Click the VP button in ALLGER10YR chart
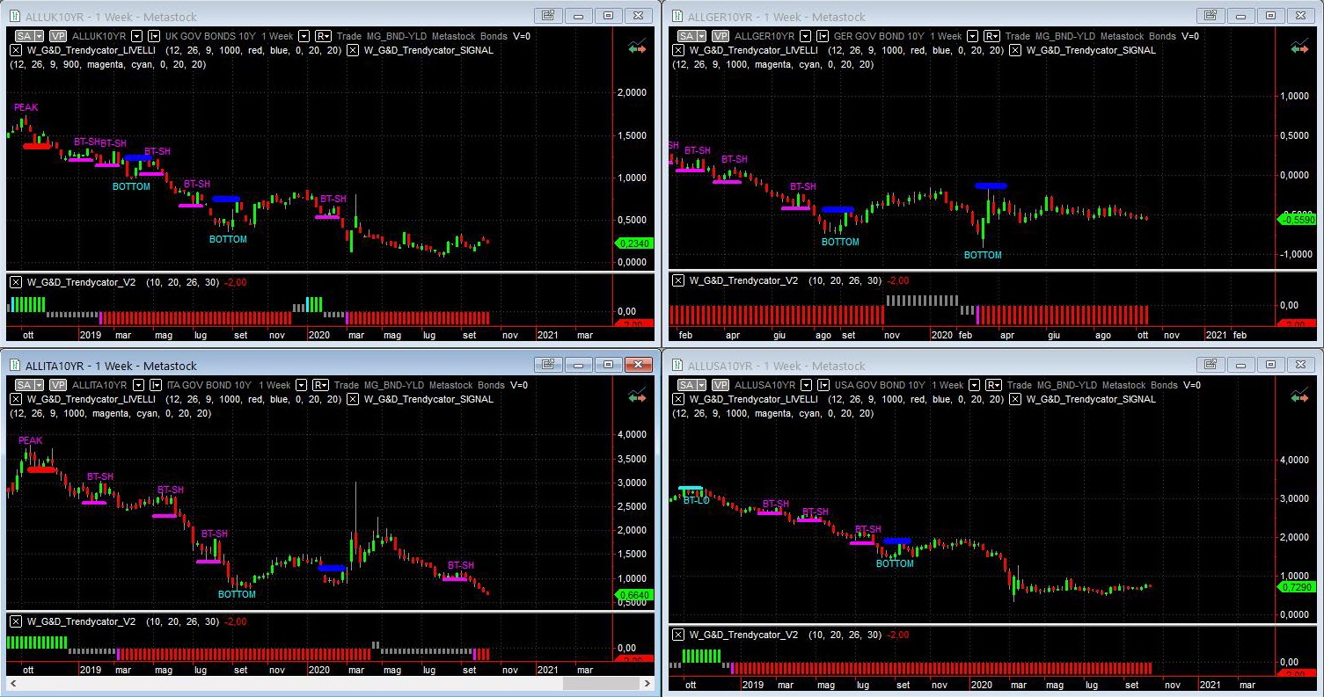Screen dimensions: 1324x697 coord(721,36)
